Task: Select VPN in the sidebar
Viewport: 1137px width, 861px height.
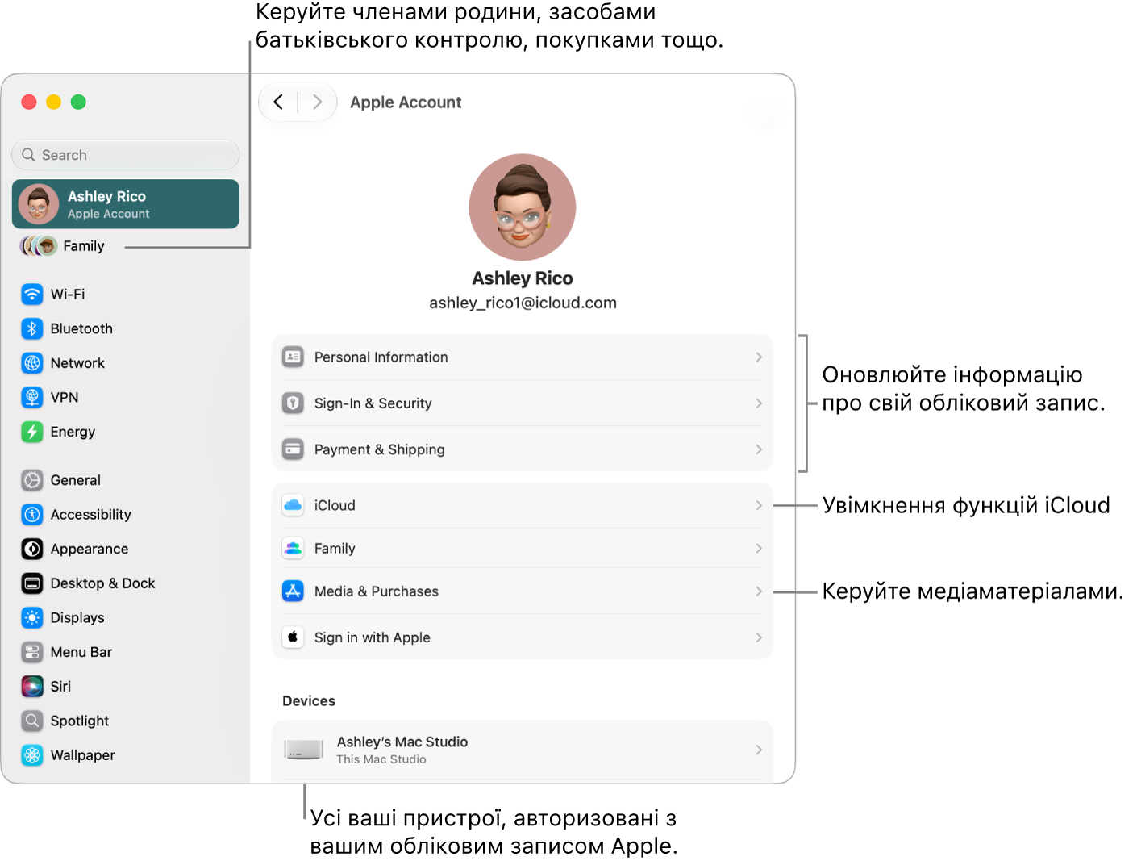Action: (x=126, y=397)
